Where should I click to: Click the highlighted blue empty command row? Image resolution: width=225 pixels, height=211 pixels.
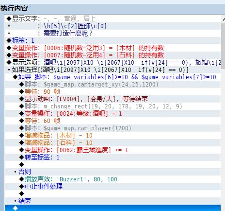click(112, 208)
